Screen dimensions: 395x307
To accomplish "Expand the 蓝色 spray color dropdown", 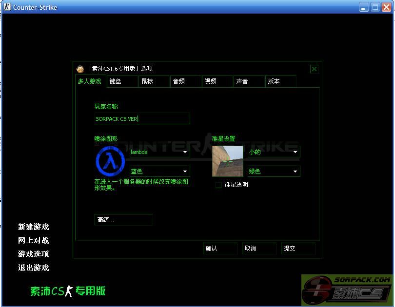I will click(159, 172).
